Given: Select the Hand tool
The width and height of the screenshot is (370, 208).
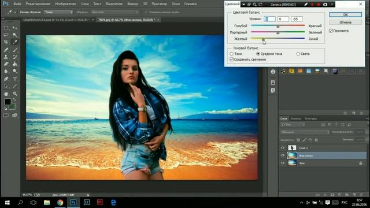Looking at the screenshot, I should (6, 94).
